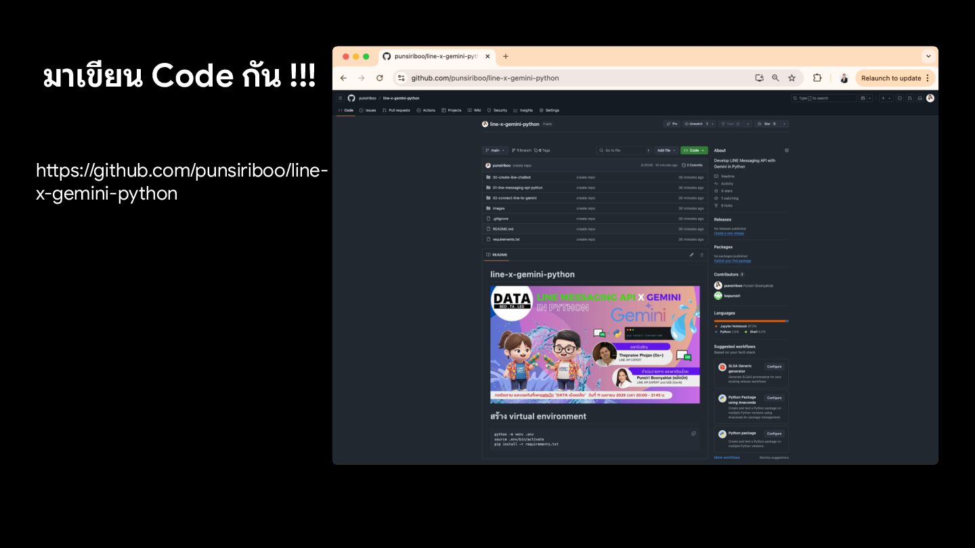This screenshot has height=548, width=975.
Task: Open GitHub hamburger navigation menu
Action: (341, 98)
